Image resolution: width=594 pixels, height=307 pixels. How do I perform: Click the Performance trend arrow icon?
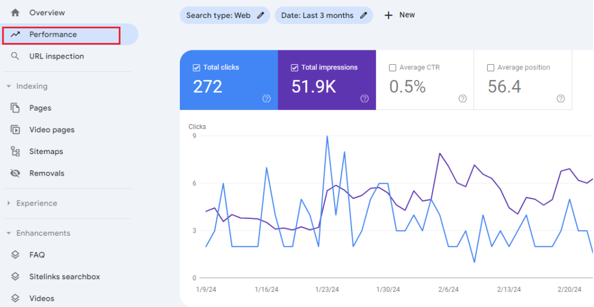pos(15,34)
